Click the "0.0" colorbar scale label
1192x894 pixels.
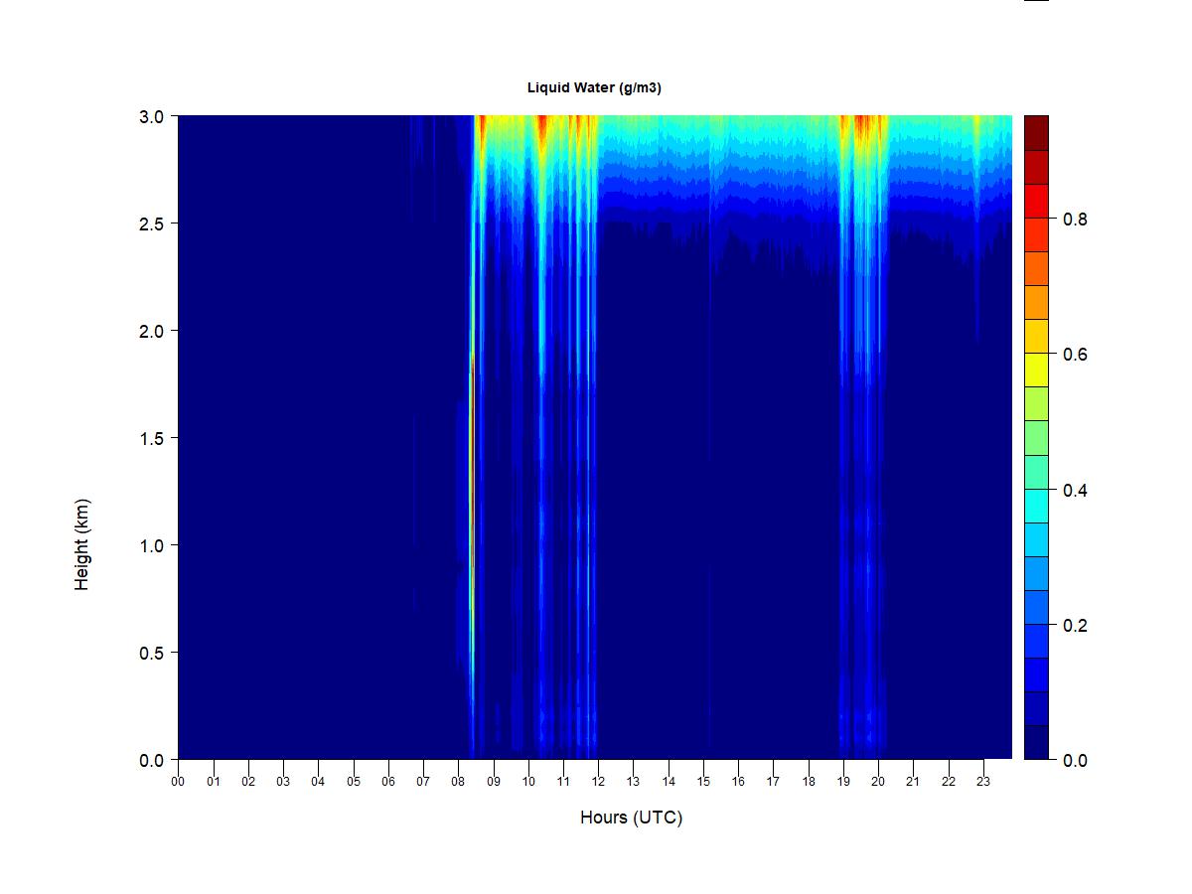(1075, 761)
